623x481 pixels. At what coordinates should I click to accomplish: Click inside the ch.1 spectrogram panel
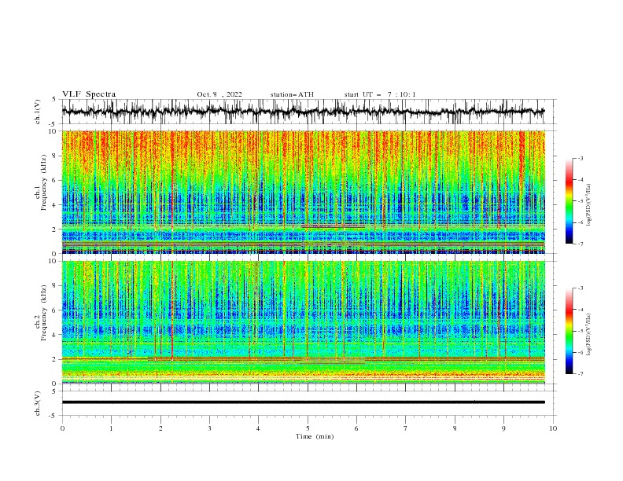click(304, 192)
